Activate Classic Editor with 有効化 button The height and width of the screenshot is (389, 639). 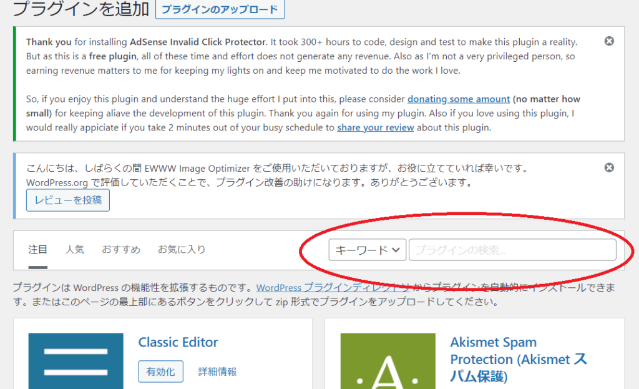160,372
